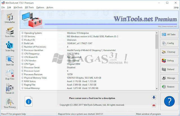The height and width of the screenshot is (116, 180).
Task: Open the Tweak UI tool
Action: pyautogui.click(x=10, y=89)
